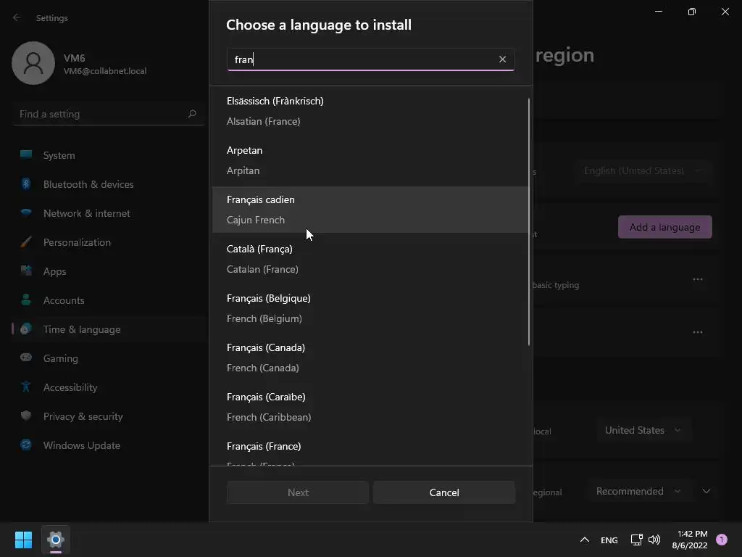
Task: Select Elsässisch (Frànkrisch) Alsatian language
Action: pyautogui.click(x=370, y=111)
